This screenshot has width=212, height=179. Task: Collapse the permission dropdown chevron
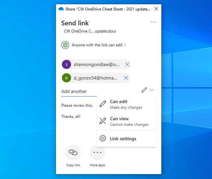(151, 90)
